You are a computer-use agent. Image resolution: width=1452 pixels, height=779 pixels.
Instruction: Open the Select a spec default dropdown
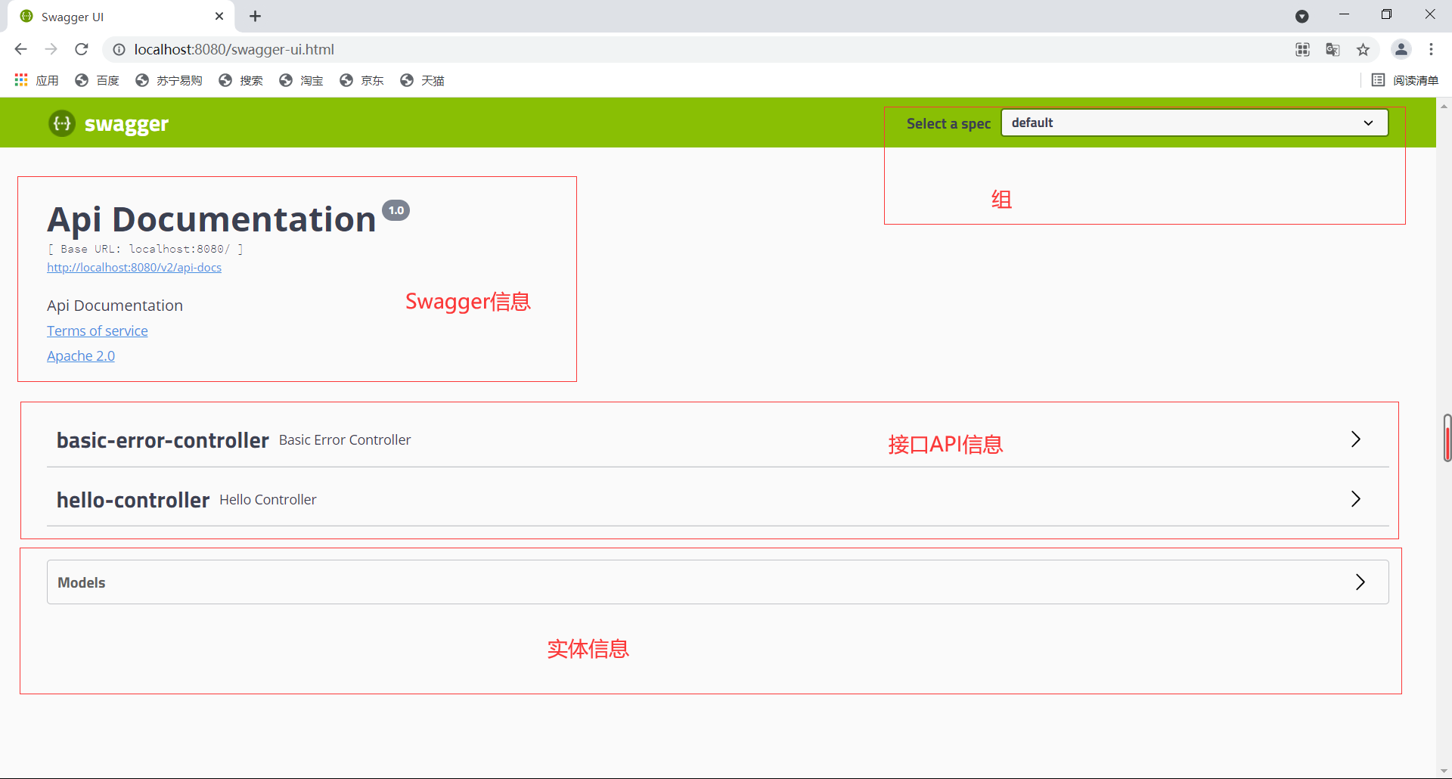(1193, 122)
